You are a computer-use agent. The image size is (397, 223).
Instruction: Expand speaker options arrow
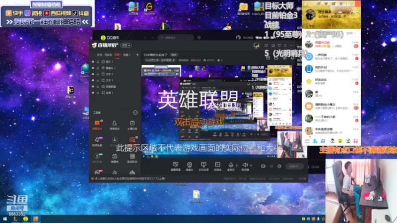click(251, 166)
